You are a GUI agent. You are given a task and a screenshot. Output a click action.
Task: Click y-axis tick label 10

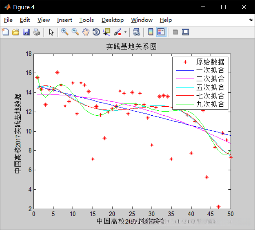point(29,131)
